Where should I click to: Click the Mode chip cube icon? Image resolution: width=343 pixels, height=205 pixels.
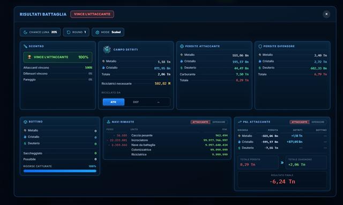tap(98, 32)
